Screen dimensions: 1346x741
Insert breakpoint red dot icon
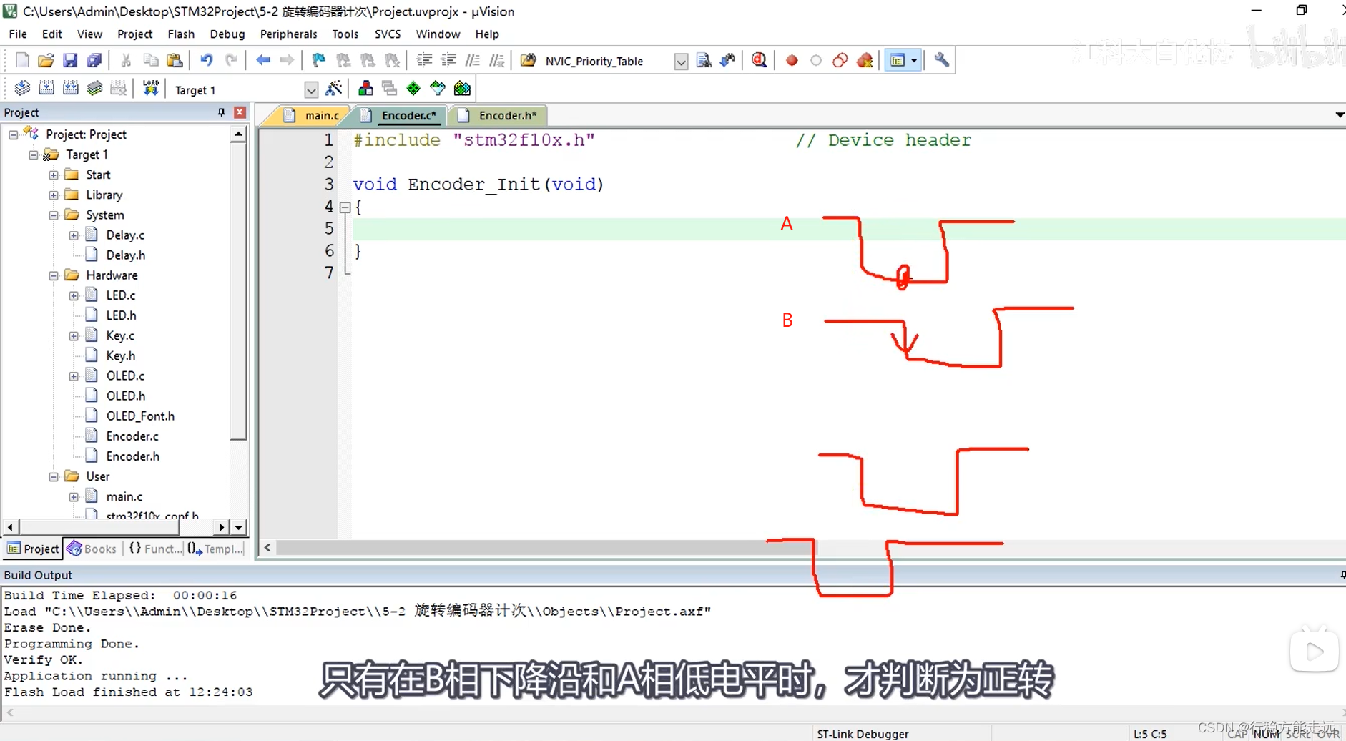tap(792, 60)
